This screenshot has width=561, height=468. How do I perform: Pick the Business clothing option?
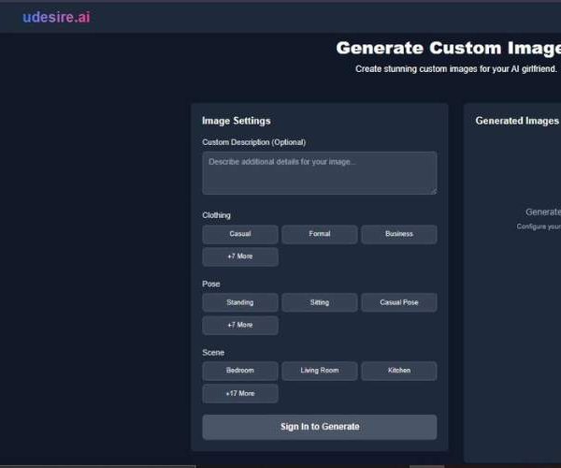point(398,234)
